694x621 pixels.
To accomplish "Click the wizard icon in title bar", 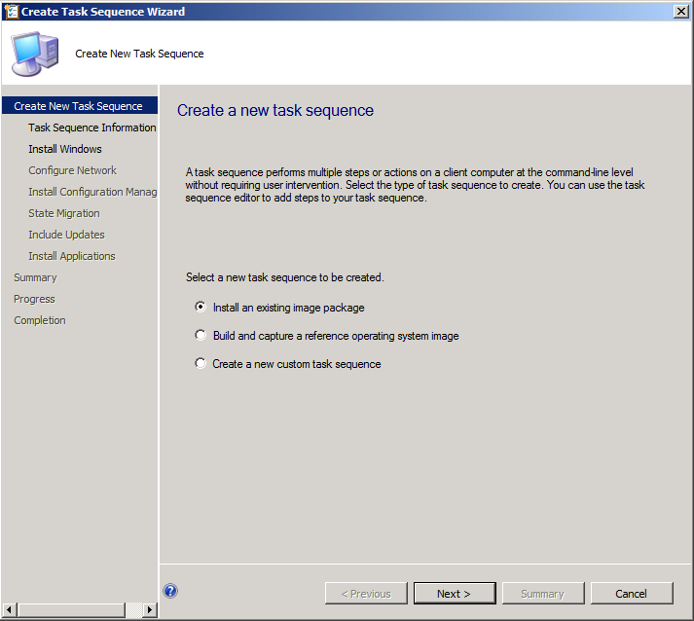I will click(x=11, y=12).
